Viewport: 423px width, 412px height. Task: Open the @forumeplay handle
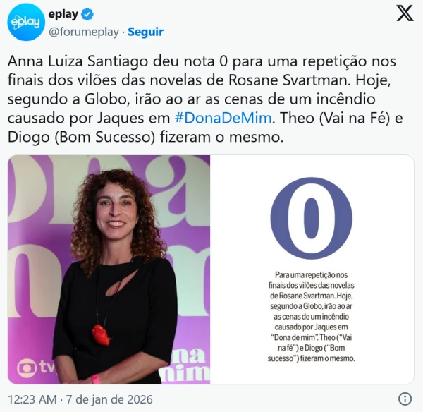coord(84,32)
